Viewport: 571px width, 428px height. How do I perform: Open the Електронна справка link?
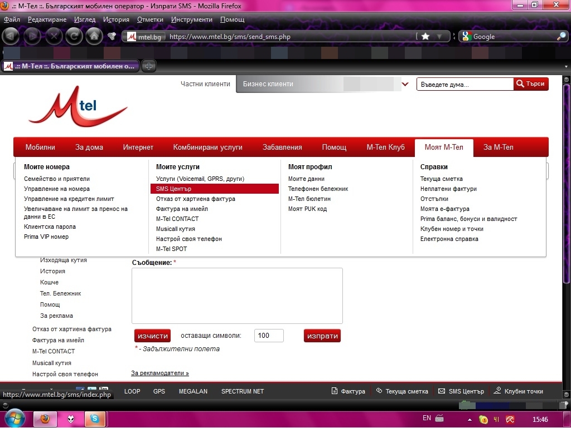449,239
